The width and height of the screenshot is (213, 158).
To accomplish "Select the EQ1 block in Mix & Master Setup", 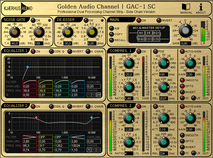I will 156,33.
